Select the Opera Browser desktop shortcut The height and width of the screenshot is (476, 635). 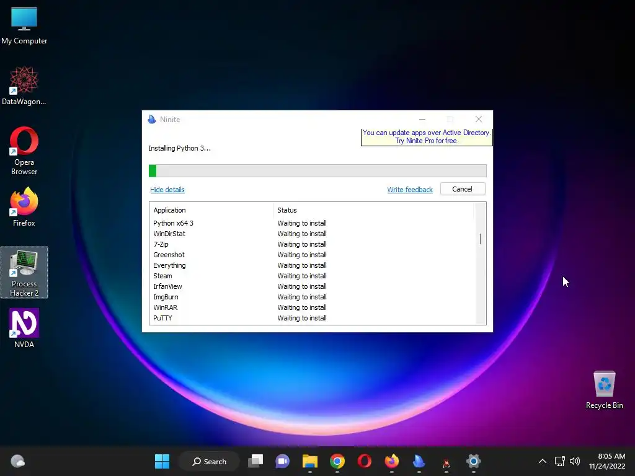pos(24,151)
